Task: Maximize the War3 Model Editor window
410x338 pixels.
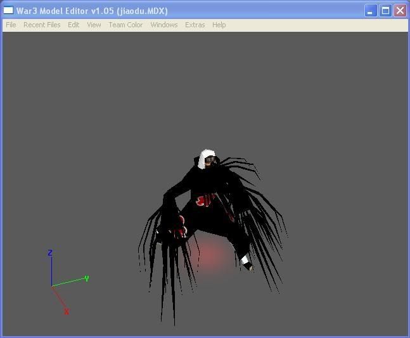Action: click(x=385, y=11)
